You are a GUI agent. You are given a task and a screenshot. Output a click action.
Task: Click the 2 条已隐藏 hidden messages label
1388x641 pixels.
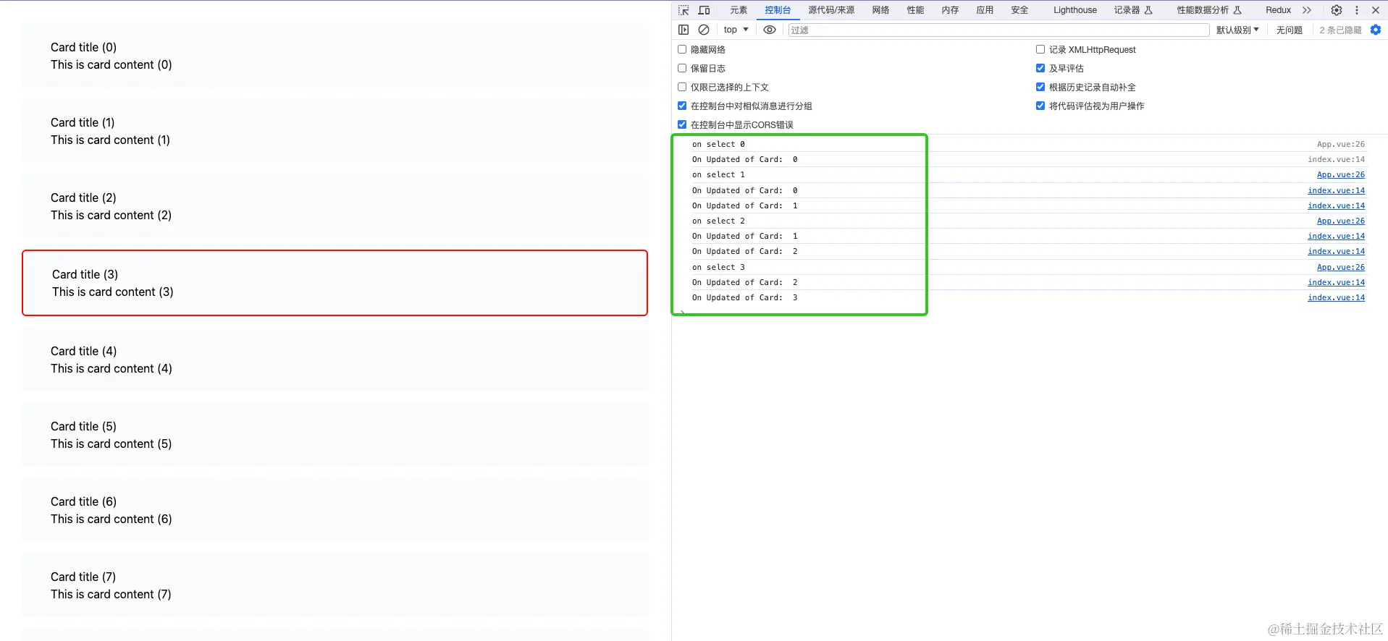1340,30
